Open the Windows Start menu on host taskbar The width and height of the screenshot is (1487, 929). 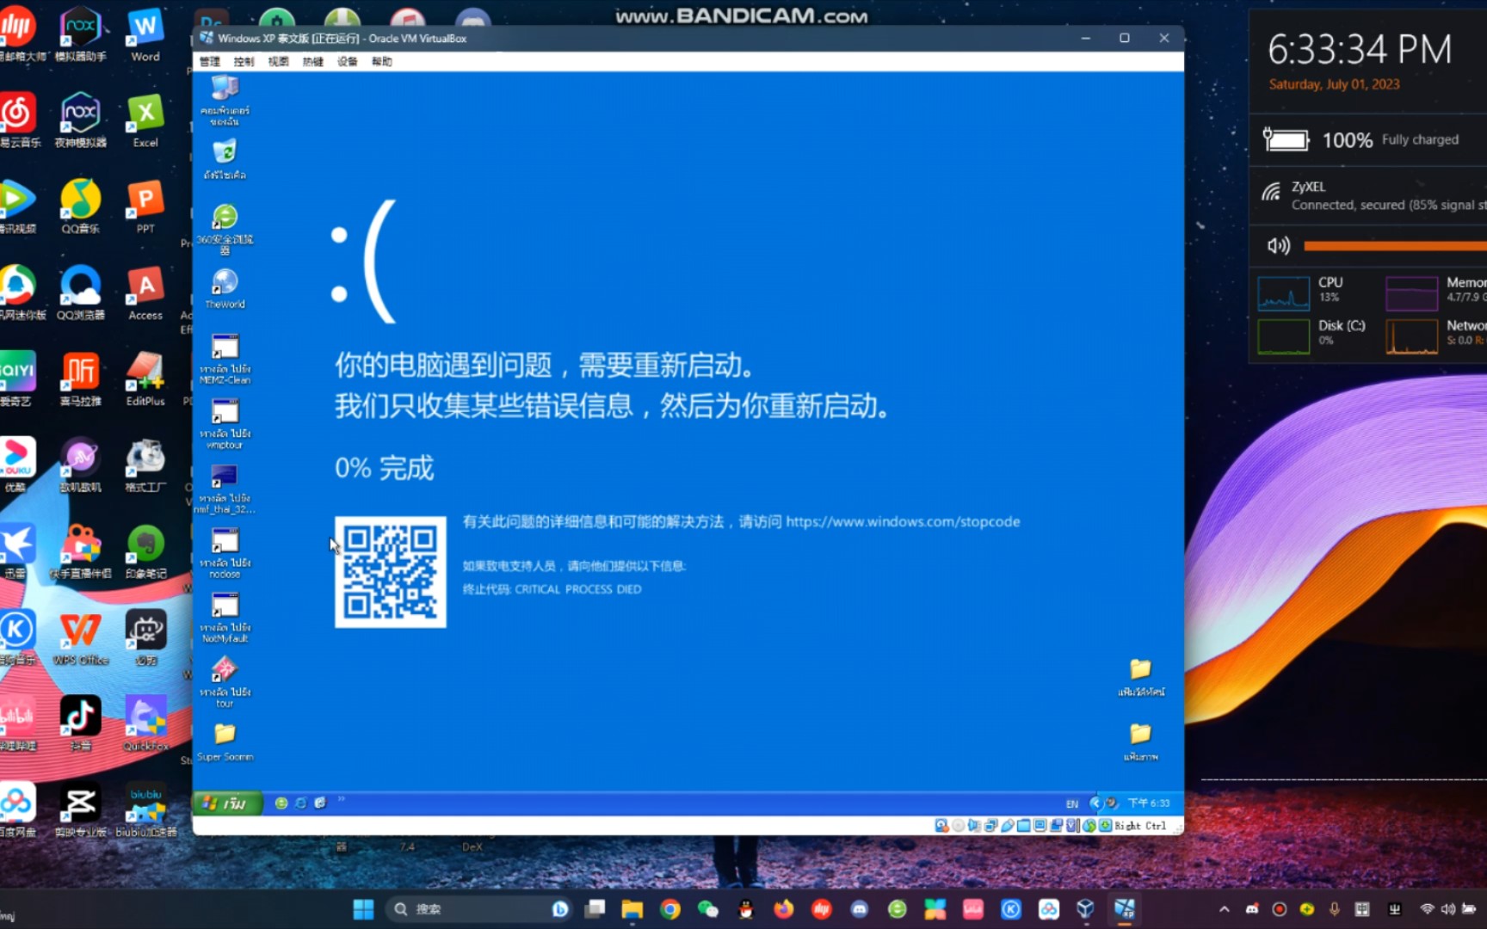(364, 909)
